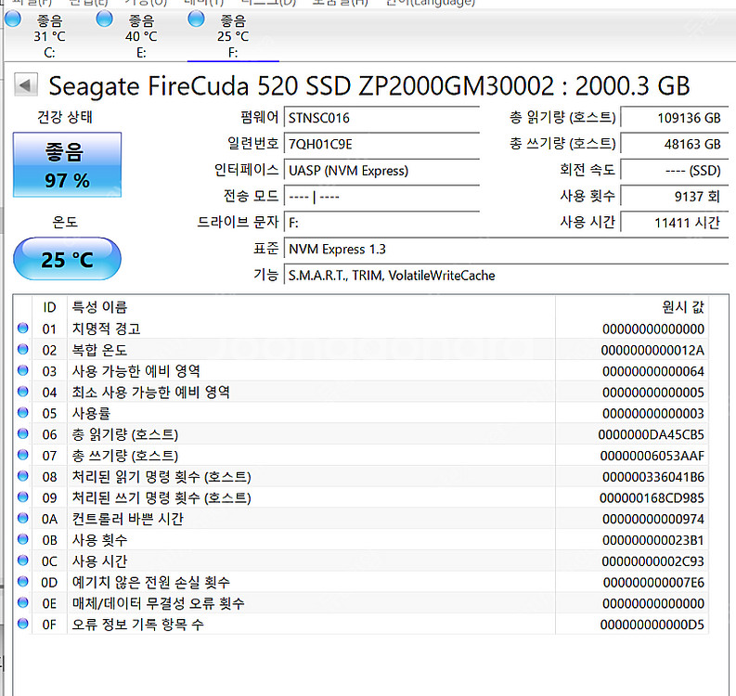Select row 09 처리된 쓰기 명령 횟수
Image resolution: width=736 pixels, height=696 pixels.
(361, 497)
